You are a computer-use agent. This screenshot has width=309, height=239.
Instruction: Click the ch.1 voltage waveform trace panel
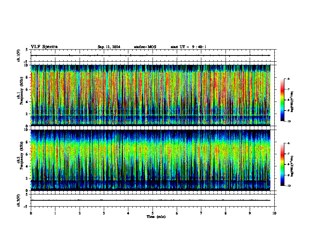point(153,55)
